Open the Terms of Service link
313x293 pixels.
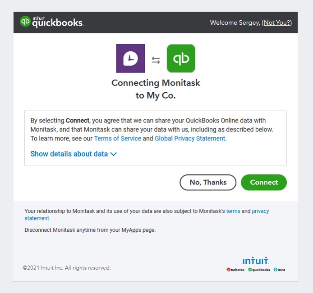[118, 139]
